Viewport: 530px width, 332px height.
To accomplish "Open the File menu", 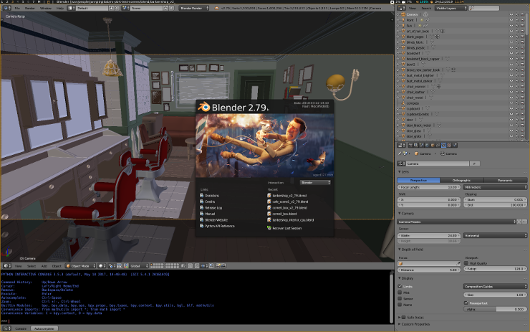I will (17, 8).
